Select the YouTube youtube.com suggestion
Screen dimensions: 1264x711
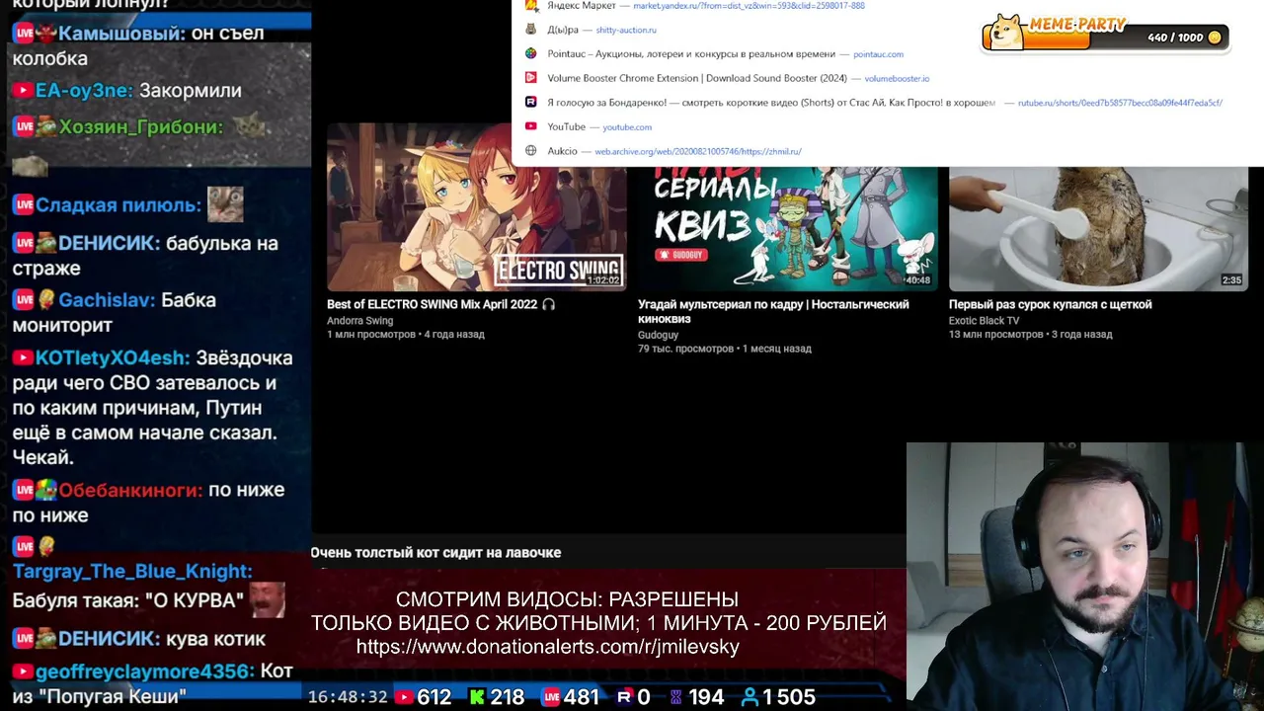pyautogui.click(x=887, y=126)
